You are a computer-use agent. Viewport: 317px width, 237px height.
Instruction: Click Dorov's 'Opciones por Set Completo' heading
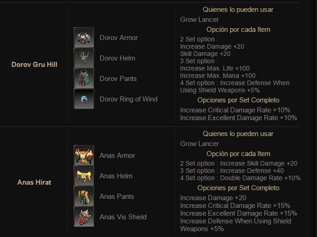(x=238, y=100)
